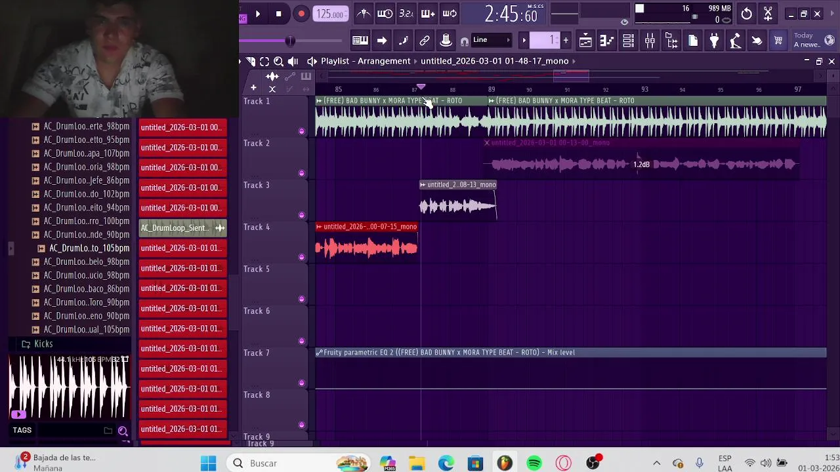Click the 2:45:60 time display
The height and width of the screenshot is (472, 840).
tap(511, 14)
